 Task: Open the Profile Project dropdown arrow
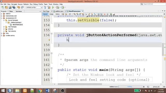point(65,7)
